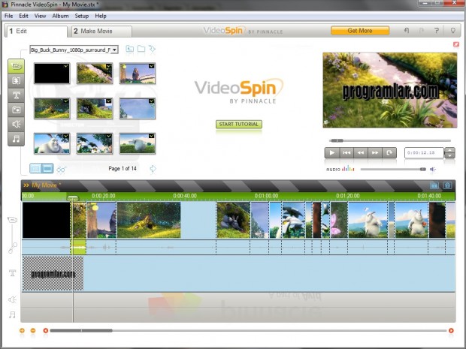Screen dimensions: 466x349
Task: Go to next album page arrow
Action: pyautogui.click(x=153, y=169)
